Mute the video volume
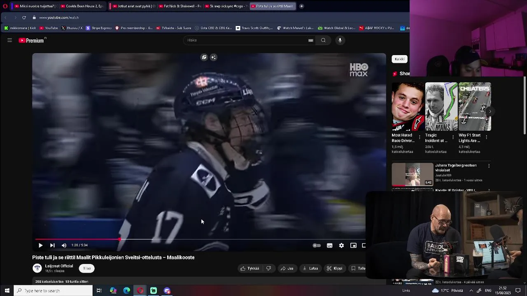 point(64,245)
